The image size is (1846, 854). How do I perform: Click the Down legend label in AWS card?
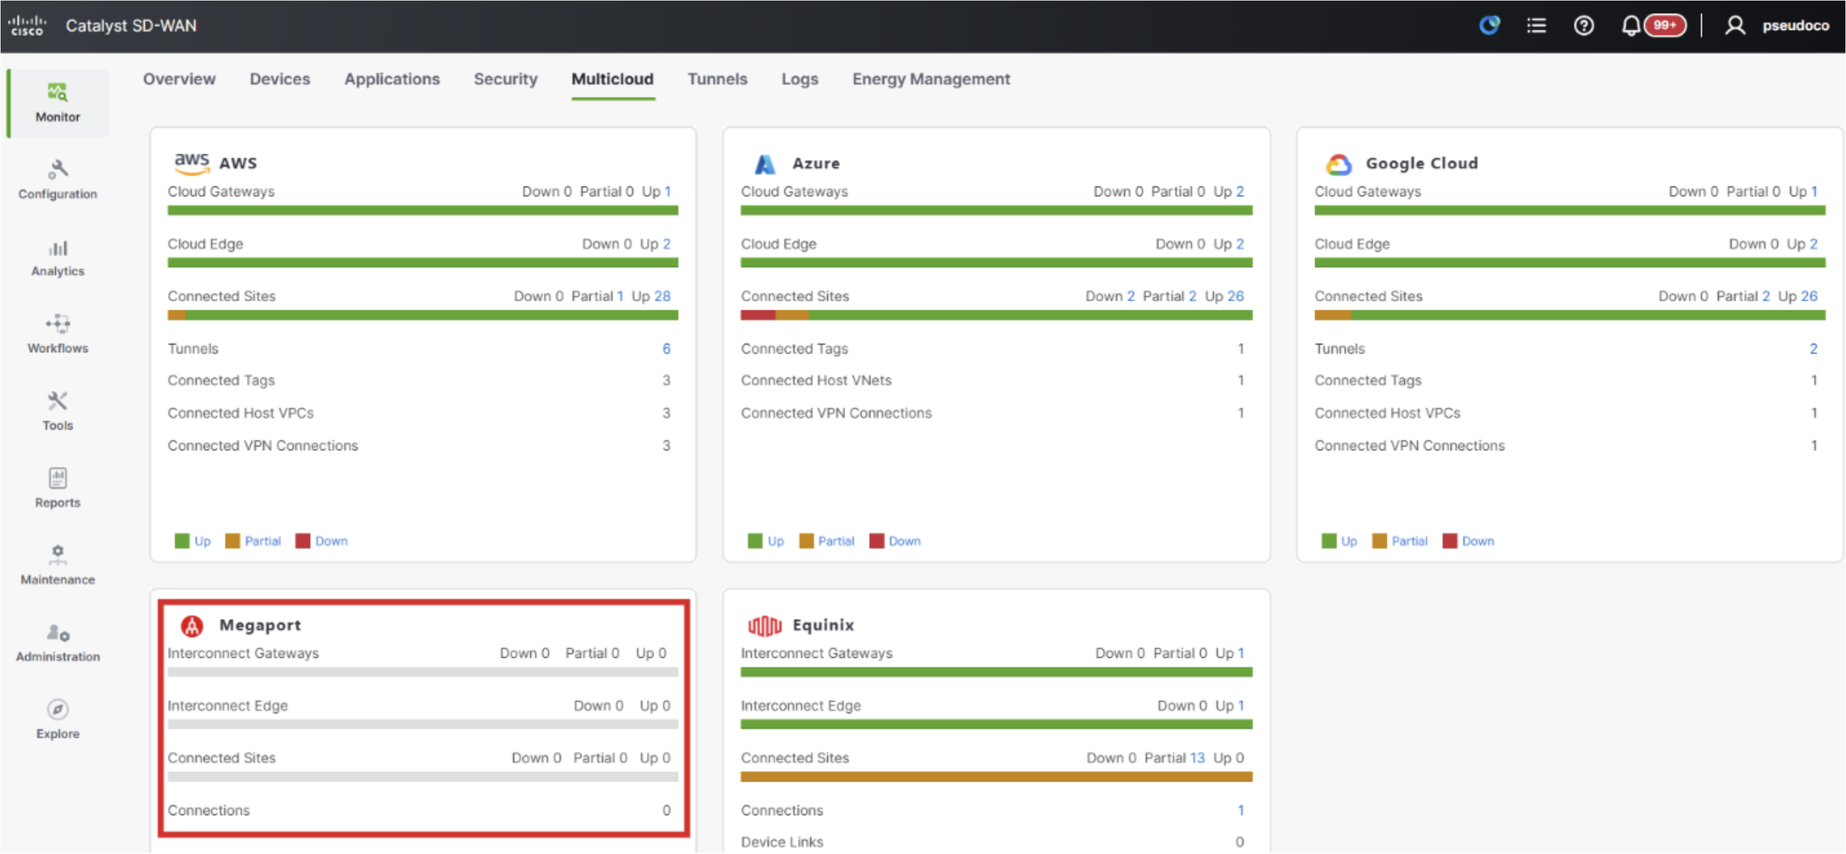point(331,541)
